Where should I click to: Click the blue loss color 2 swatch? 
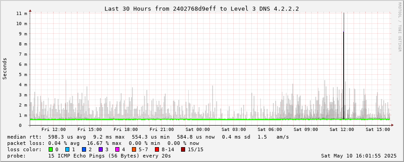84,149
